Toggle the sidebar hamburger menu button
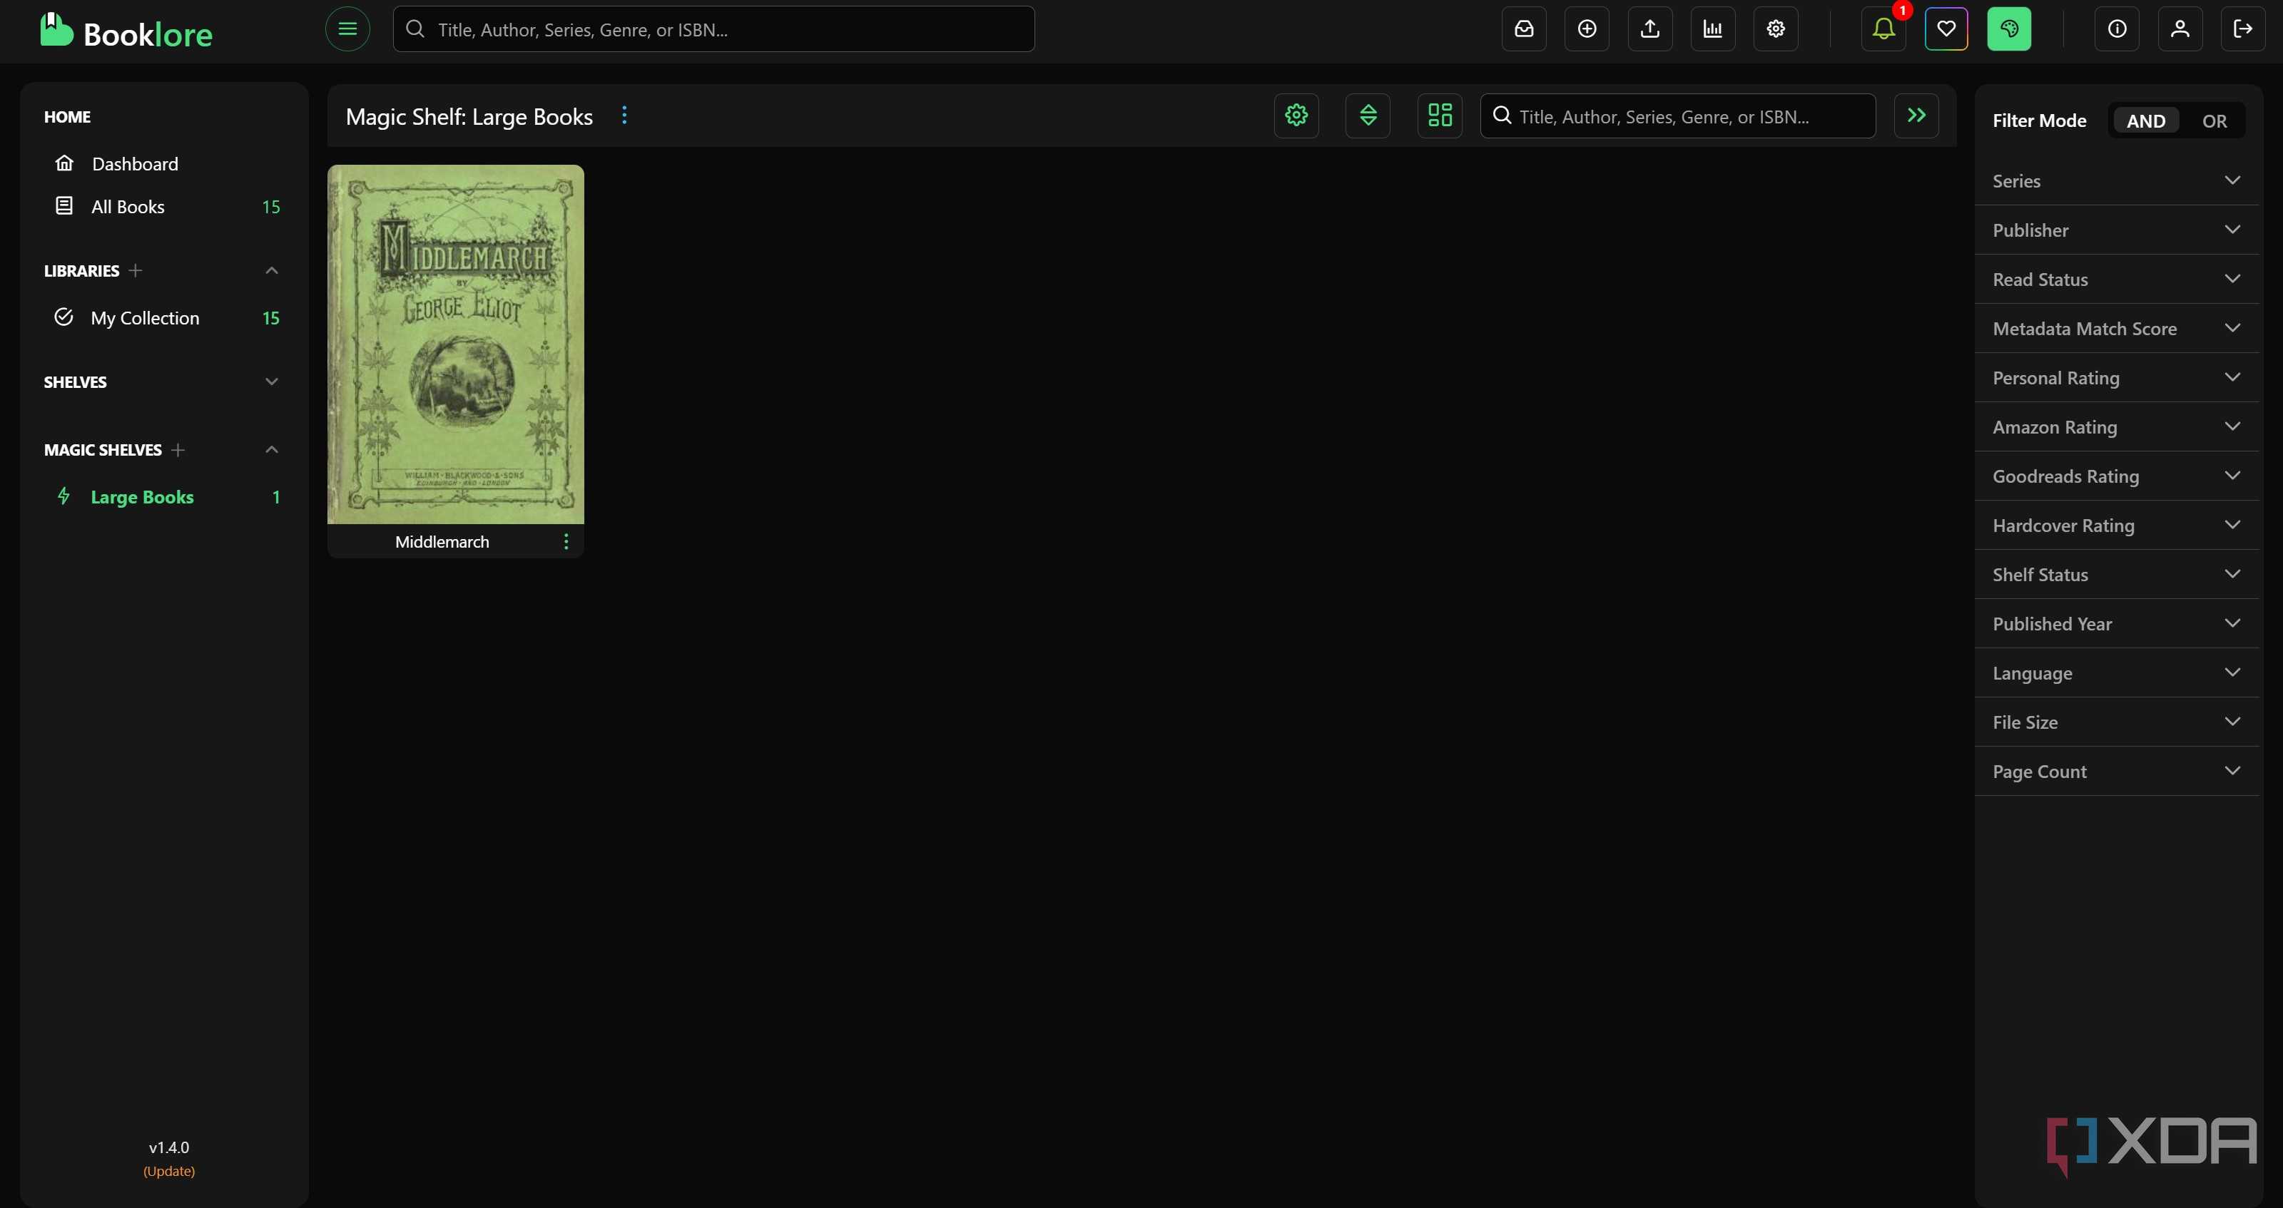 pyautogui.click(x=347, y=29)
